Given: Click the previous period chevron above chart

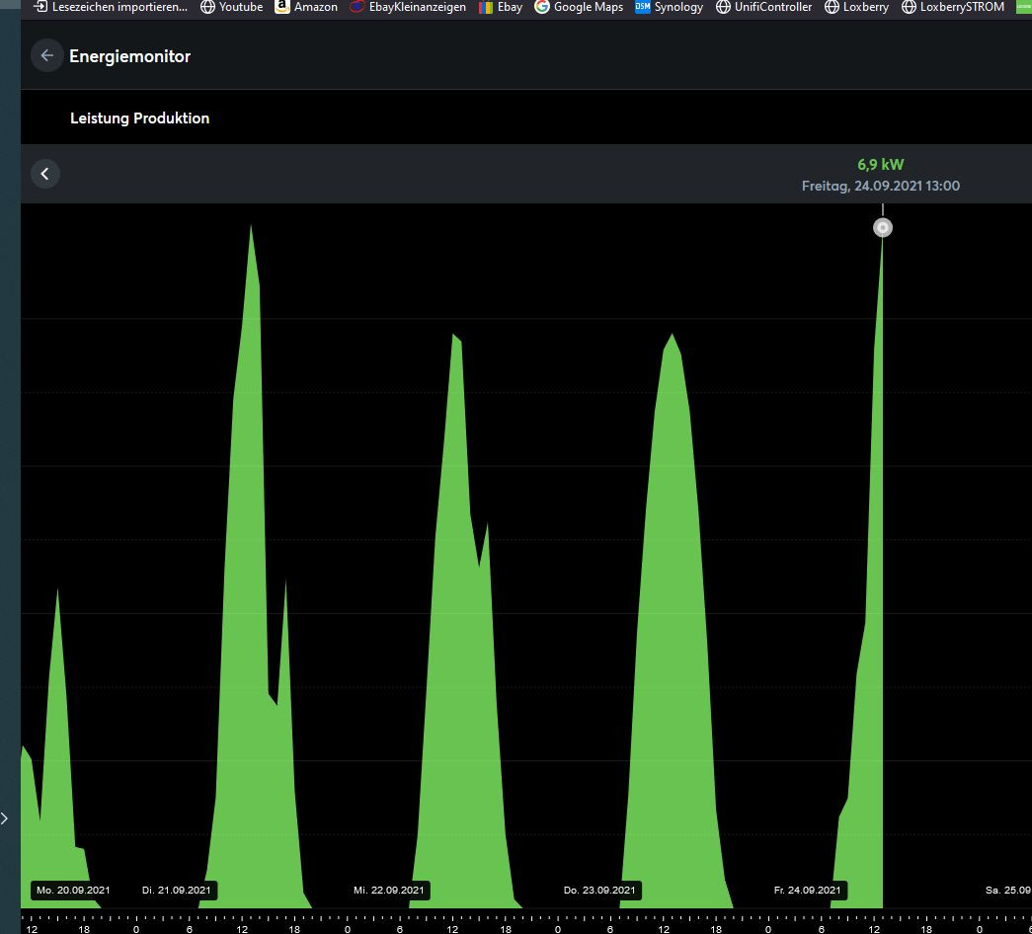Looking at the screenshot, I should (x=45, y=174).
